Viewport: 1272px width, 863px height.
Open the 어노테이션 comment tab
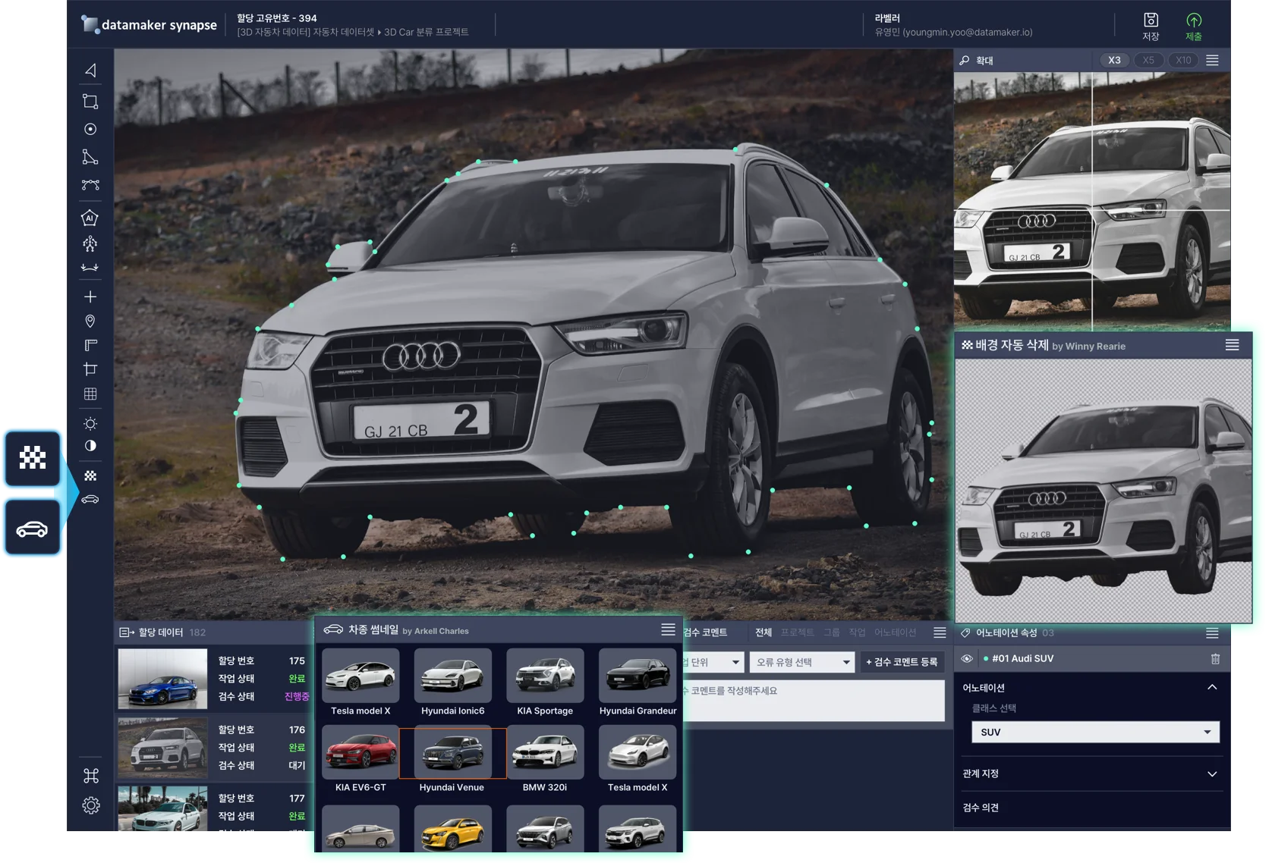(x=895, y=632)
